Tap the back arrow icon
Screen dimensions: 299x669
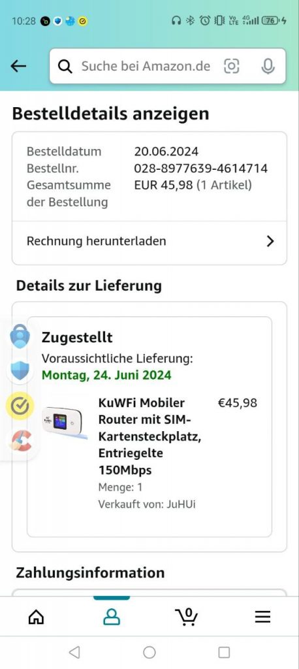[18, 66]
